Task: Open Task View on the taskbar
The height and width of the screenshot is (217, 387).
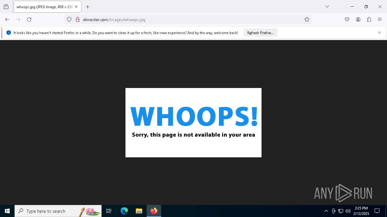Action: (109, 211)
